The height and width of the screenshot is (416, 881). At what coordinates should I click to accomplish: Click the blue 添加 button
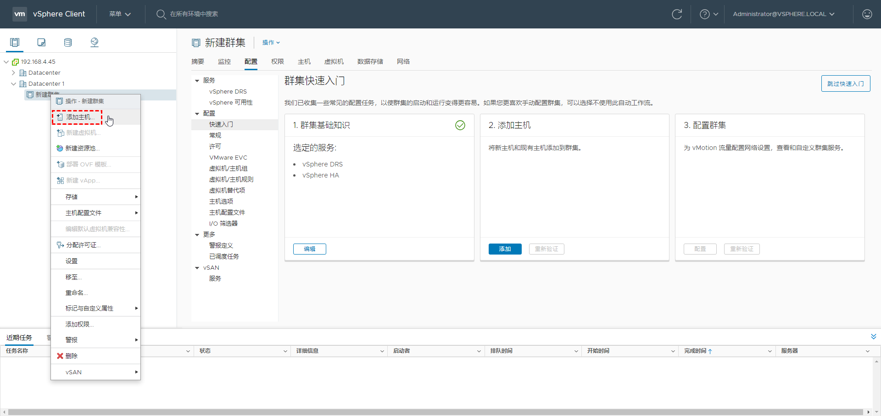(505, 249)
